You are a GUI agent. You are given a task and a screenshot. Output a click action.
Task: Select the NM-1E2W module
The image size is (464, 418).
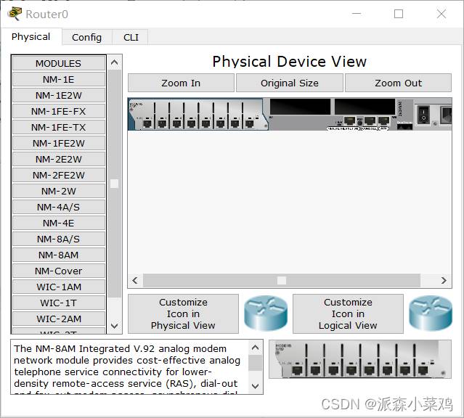(59, 95)
